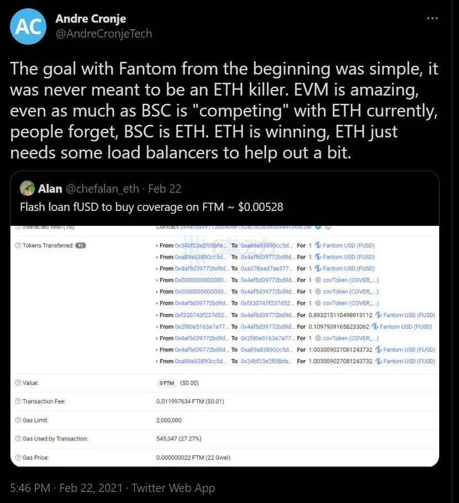Click the 0 FTM value badge
This screenshot has height=503, width=459.
pos(167,383)
